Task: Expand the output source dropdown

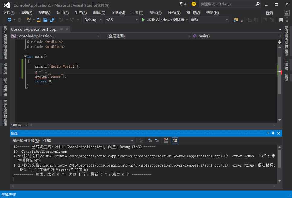Action: 132,141
